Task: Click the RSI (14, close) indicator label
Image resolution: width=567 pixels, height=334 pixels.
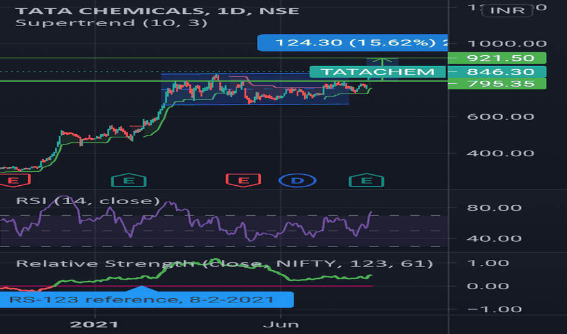Action: 88,200
